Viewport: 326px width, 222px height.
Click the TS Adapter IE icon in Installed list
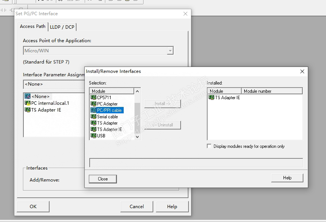pos(212,97)
